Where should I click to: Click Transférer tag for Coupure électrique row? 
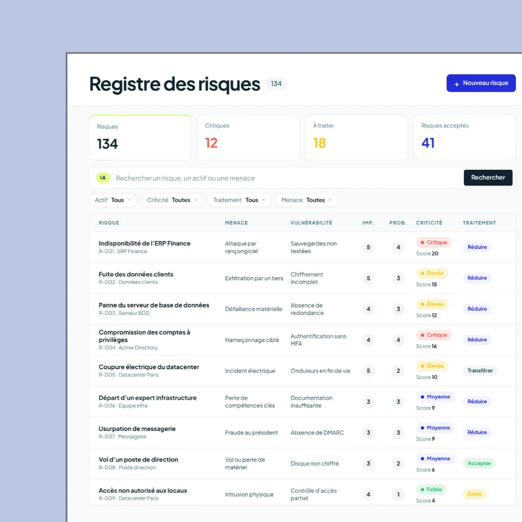(x=480, y=371)
